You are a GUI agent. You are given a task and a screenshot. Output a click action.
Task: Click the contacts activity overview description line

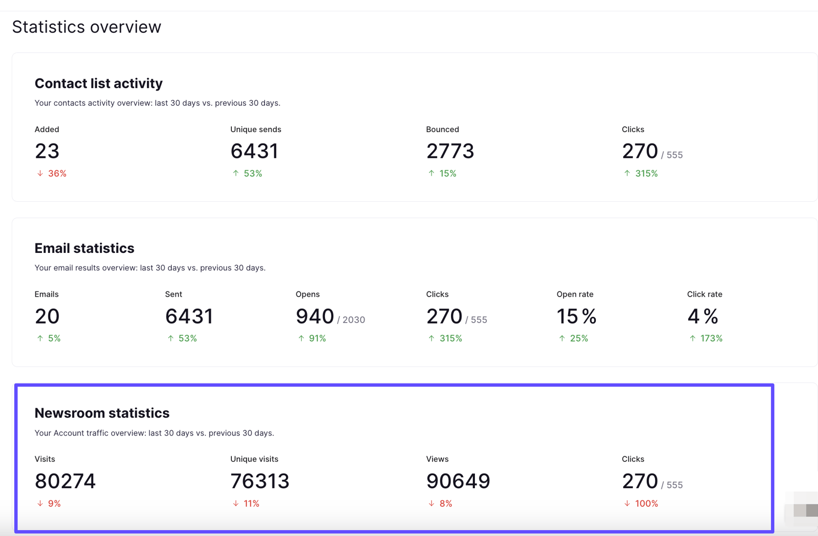tap(157, 103)
